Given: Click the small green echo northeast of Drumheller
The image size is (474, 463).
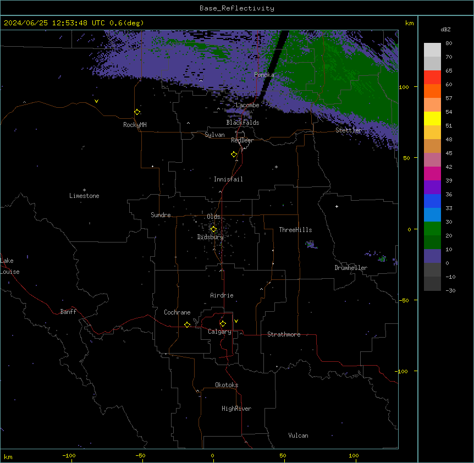Looking at the screenshot, I should [382, 258].
